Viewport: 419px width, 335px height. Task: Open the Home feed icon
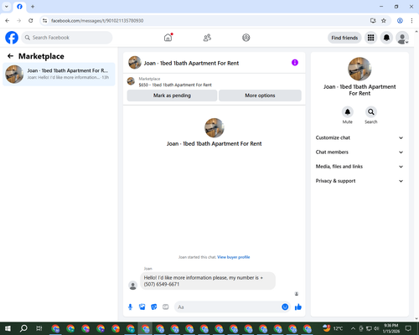point(168,38)
